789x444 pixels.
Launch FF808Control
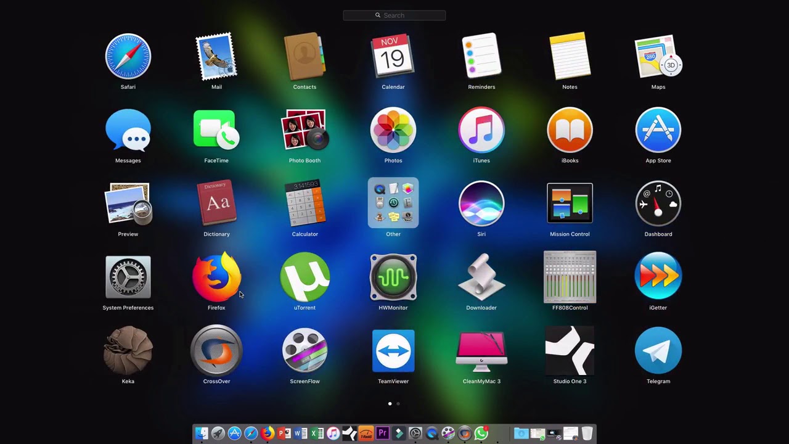pyautogui.click(x=570, y=277)
